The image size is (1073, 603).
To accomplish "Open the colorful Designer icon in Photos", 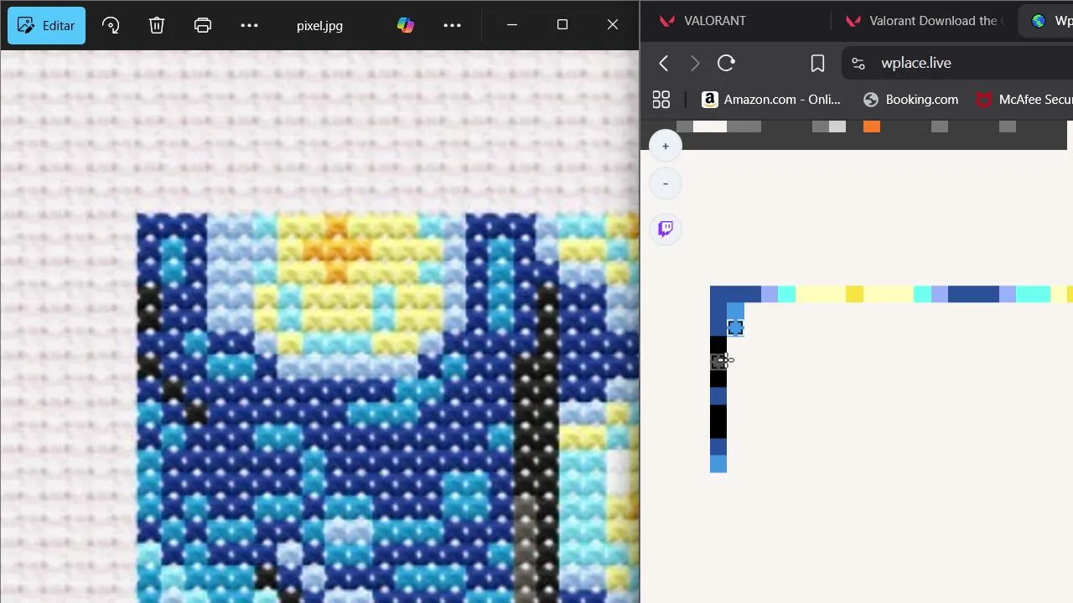I will point(406,25).
